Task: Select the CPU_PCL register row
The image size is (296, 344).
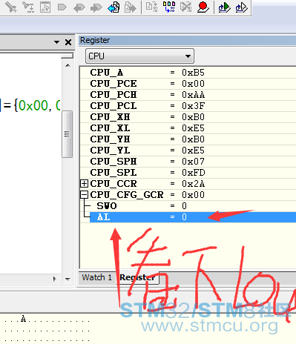Action: pyautogui.click(x=188, y=106)
